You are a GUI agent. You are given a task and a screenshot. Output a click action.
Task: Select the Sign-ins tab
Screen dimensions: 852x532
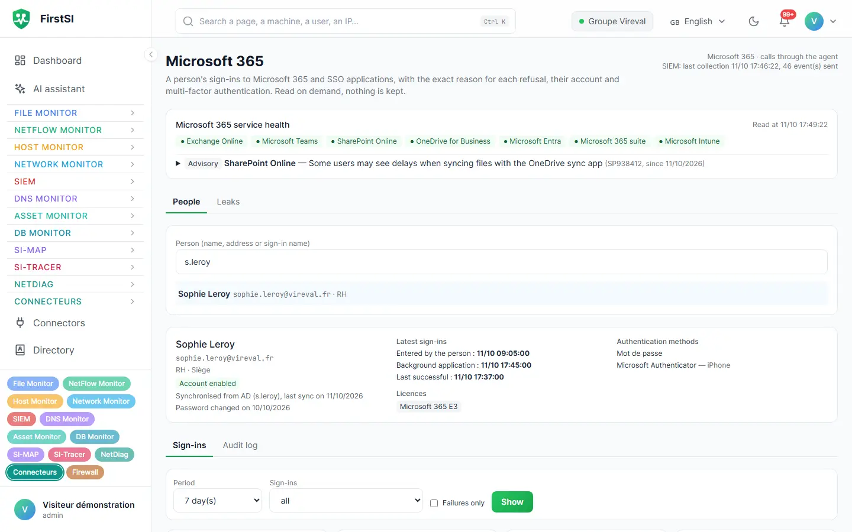(x=189, y=445)
